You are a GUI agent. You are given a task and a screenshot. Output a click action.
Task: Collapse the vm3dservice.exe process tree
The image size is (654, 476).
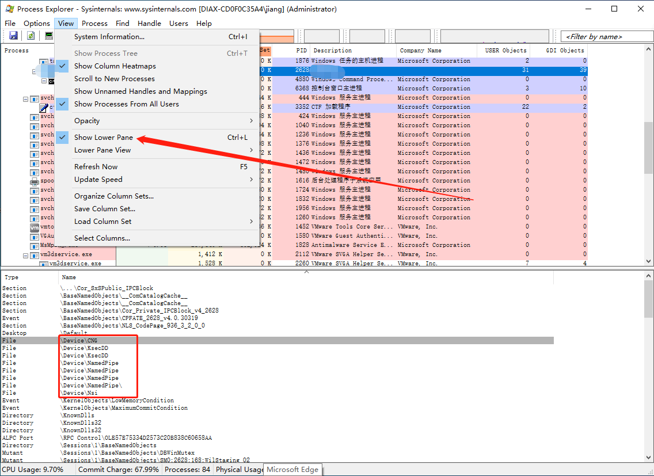tap(25, 255)
